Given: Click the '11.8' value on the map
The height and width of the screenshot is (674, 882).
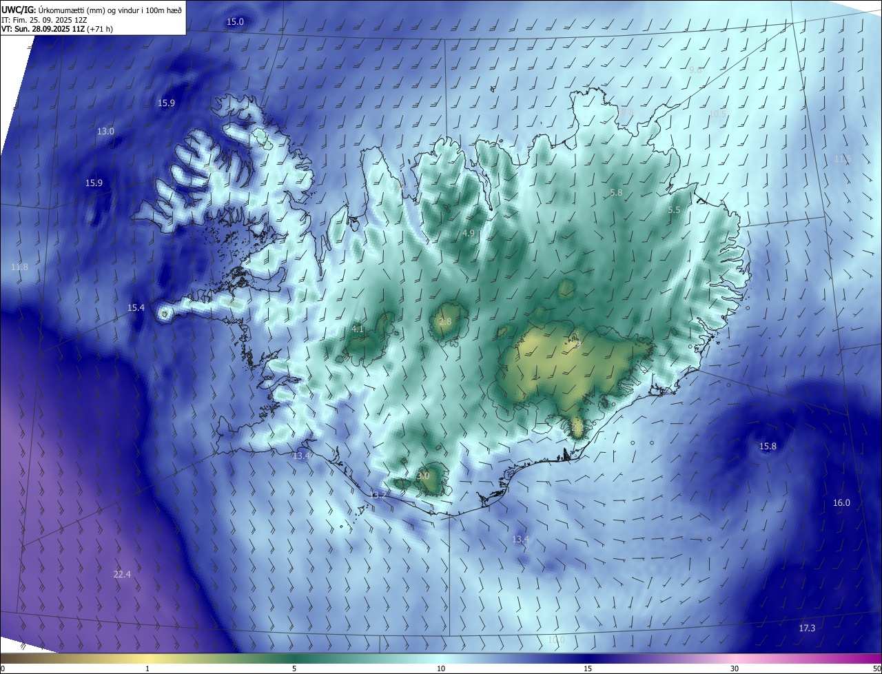Looking at the screenshot, I should pos(20,267).
